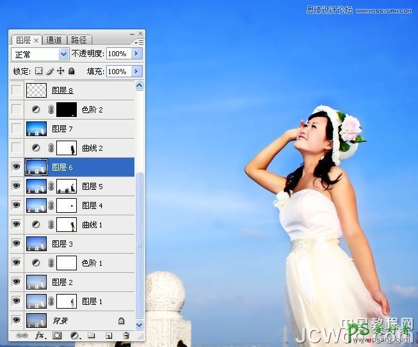Open the 正常 blend mode dropdown
Viewport: 418px width, 347px height.
63,54
